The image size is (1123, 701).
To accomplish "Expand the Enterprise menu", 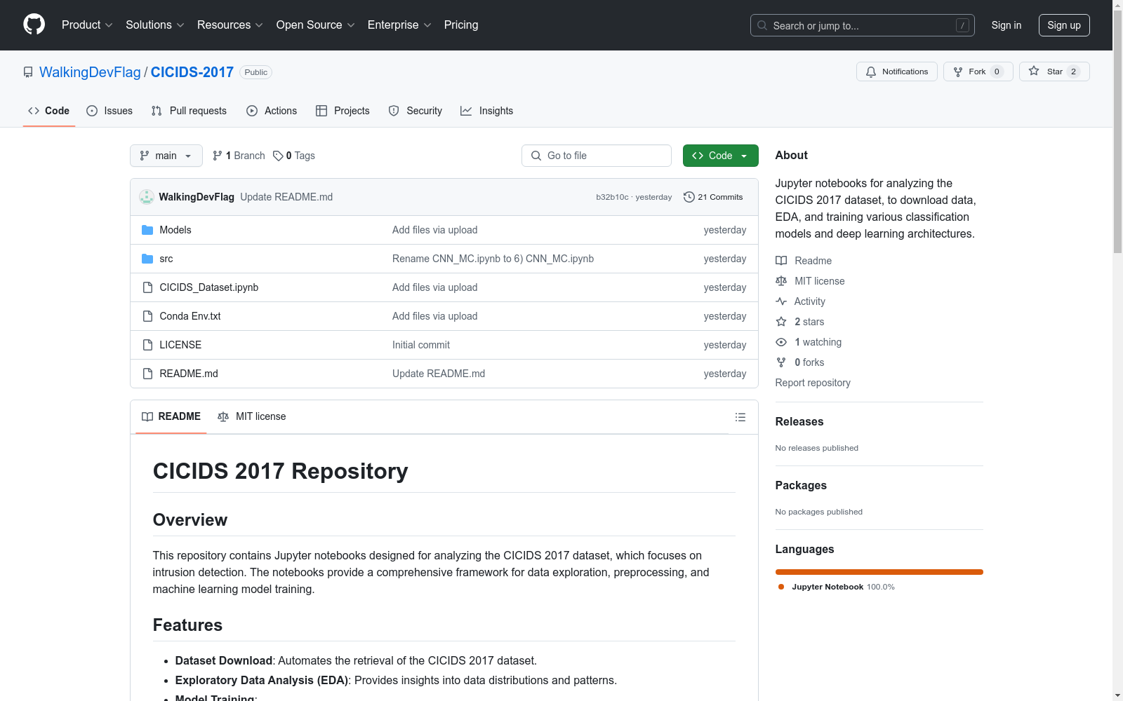I will [399, 25].
